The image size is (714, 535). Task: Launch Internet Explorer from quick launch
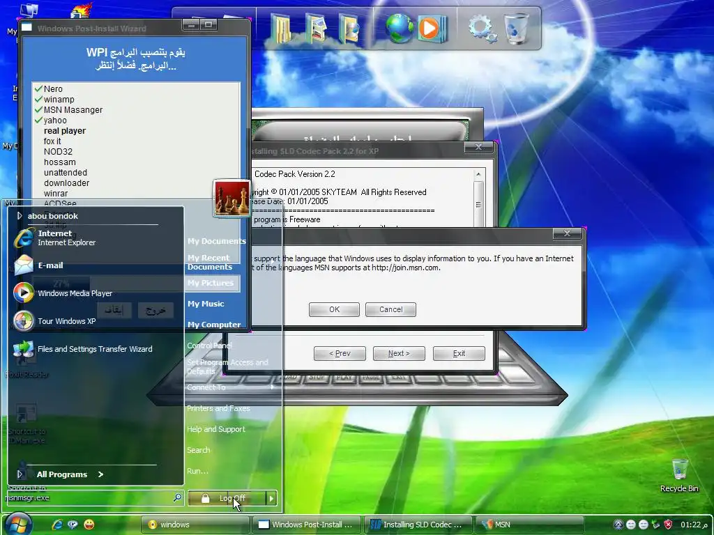[57, 525]
